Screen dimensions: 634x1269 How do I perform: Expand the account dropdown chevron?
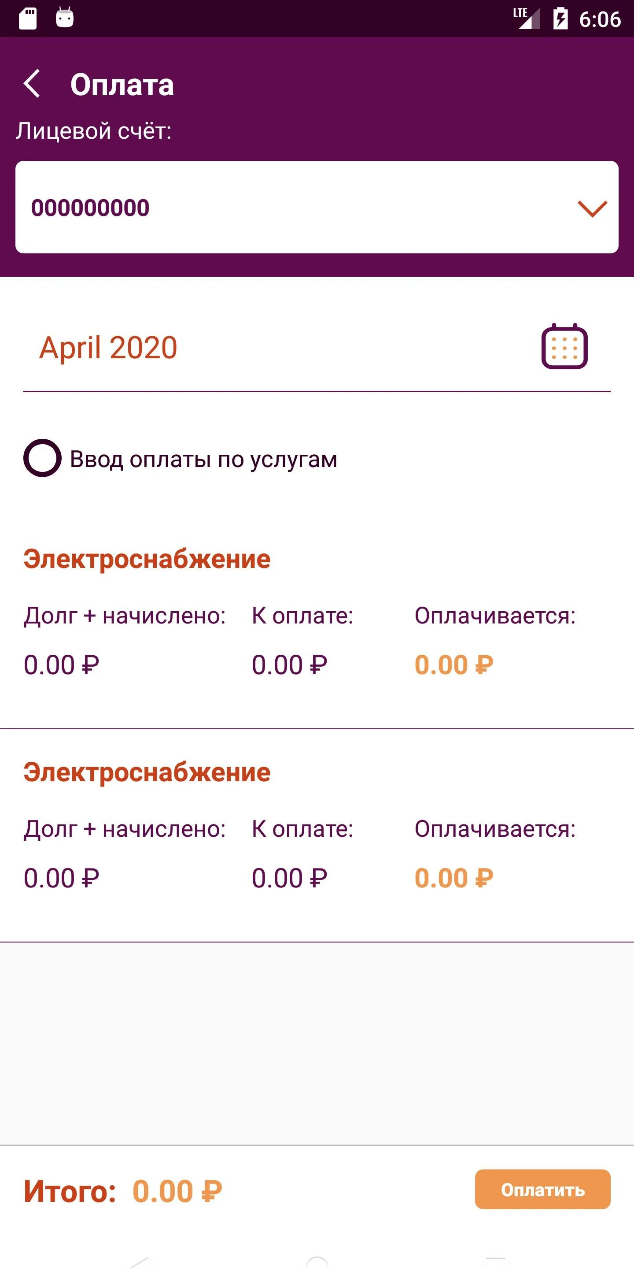[592, 208]
